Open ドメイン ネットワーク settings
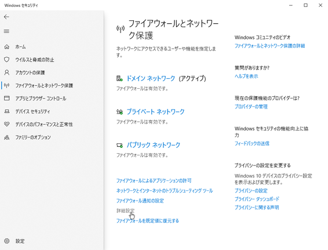The image size is (328, 250). [x=151, y=78]
